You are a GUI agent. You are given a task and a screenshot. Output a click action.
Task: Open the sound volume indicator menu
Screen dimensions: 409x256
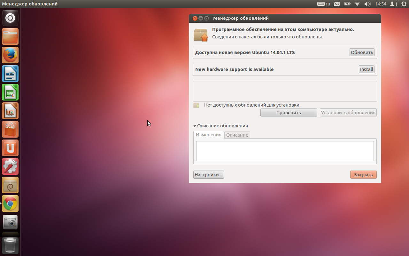367,4
